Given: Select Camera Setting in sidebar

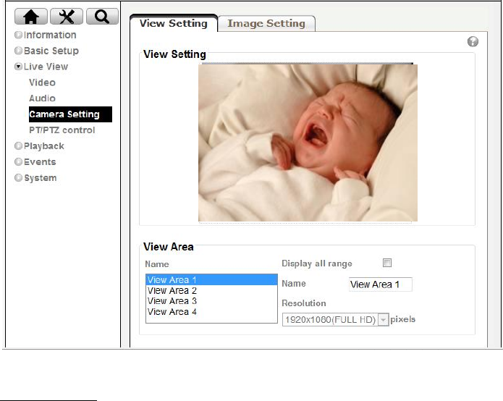Looking at the screenshot, I should [x=70, y=114].
